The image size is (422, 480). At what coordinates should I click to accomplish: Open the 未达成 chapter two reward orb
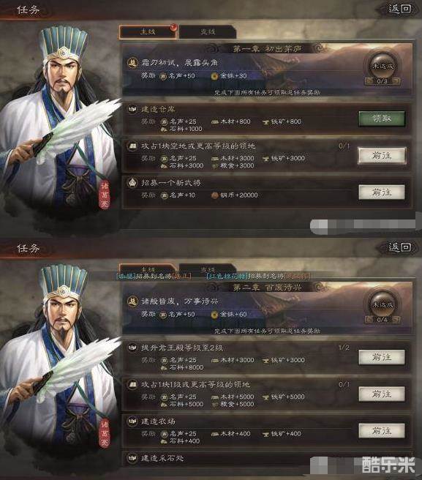pos(383,304)
